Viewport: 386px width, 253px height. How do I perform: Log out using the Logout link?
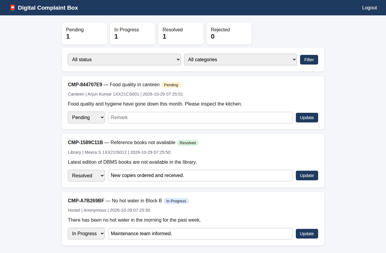369,8
